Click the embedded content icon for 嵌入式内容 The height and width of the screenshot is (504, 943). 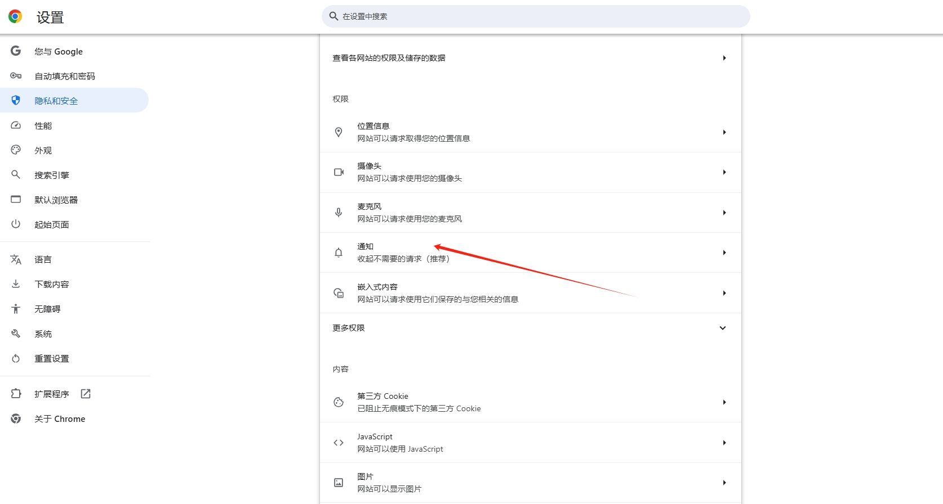[x=339, y=293]
